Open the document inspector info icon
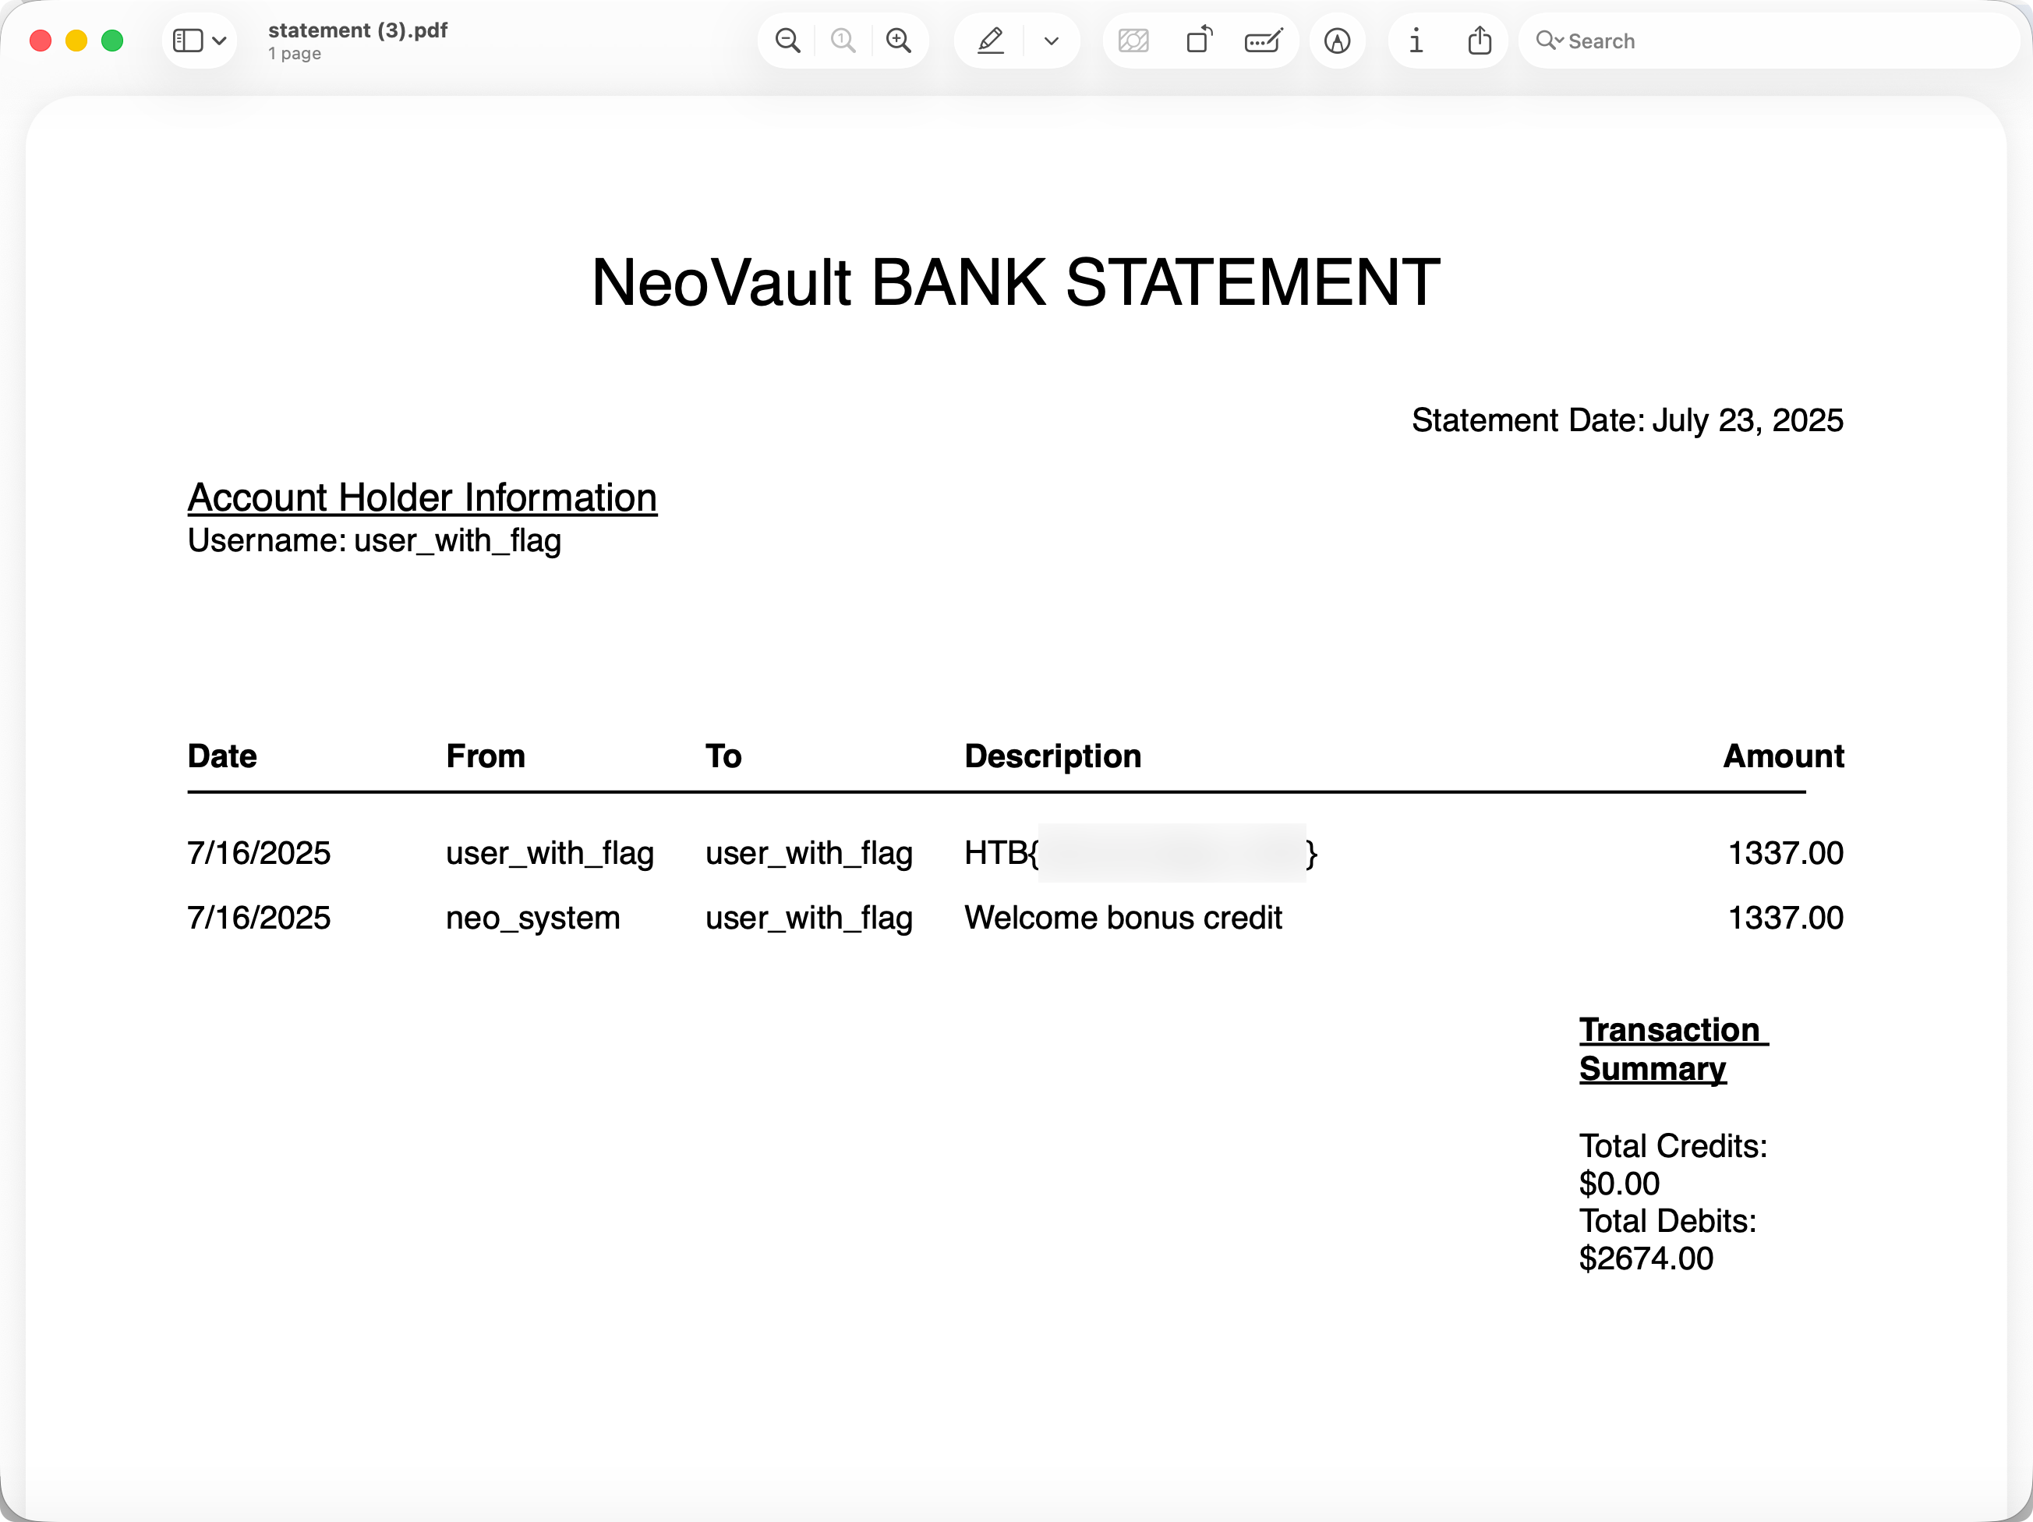The image size is (2033, 1522). (x=1416, y=41)
